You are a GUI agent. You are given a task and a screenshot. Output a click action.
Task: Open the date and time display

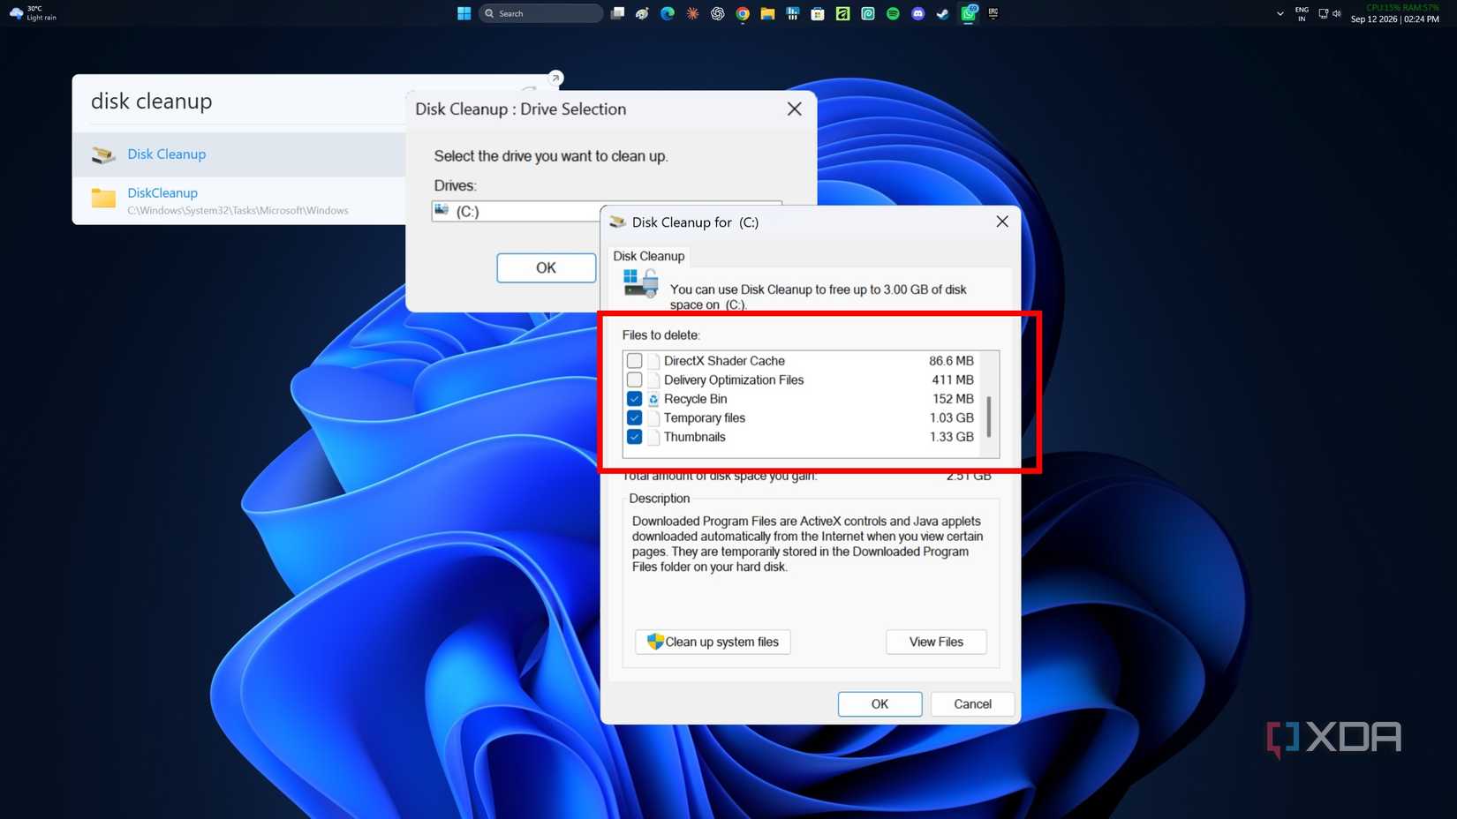click(x=1394, y=19)
